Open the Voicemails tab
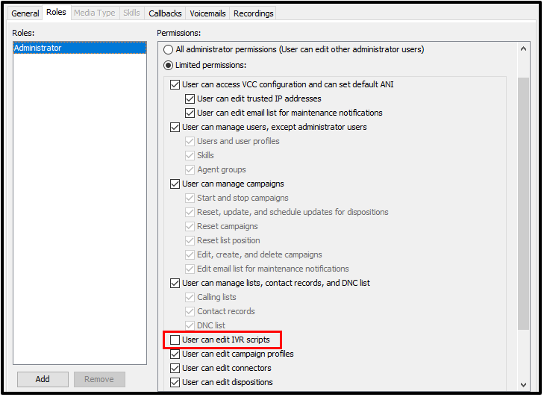Image resolution: width=544 pixels, height=397 pixels. point(207,13)
